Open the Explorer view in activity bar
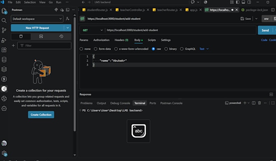The image size is (276, 161). coord(4,11)
